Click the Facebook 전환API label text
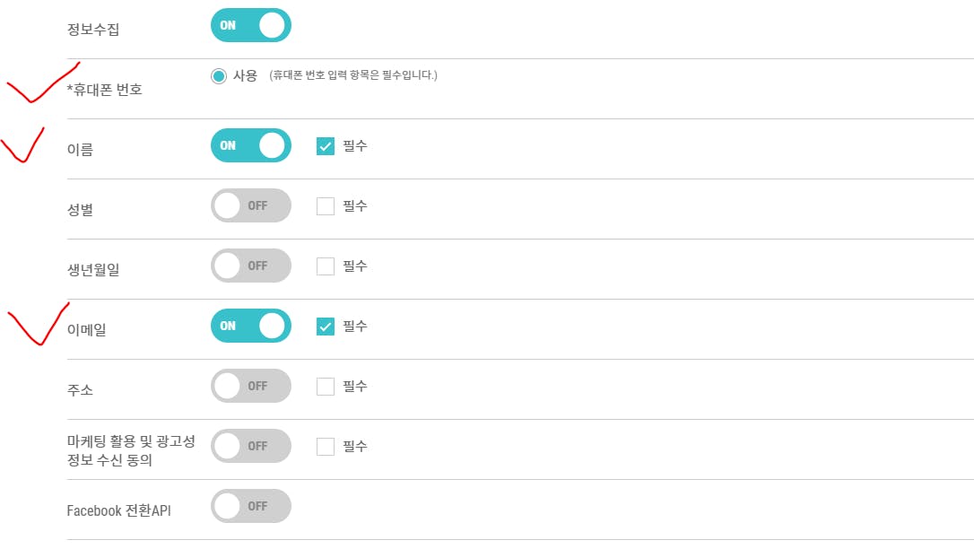Screen dimensions: 974x549 pos(118,510)
